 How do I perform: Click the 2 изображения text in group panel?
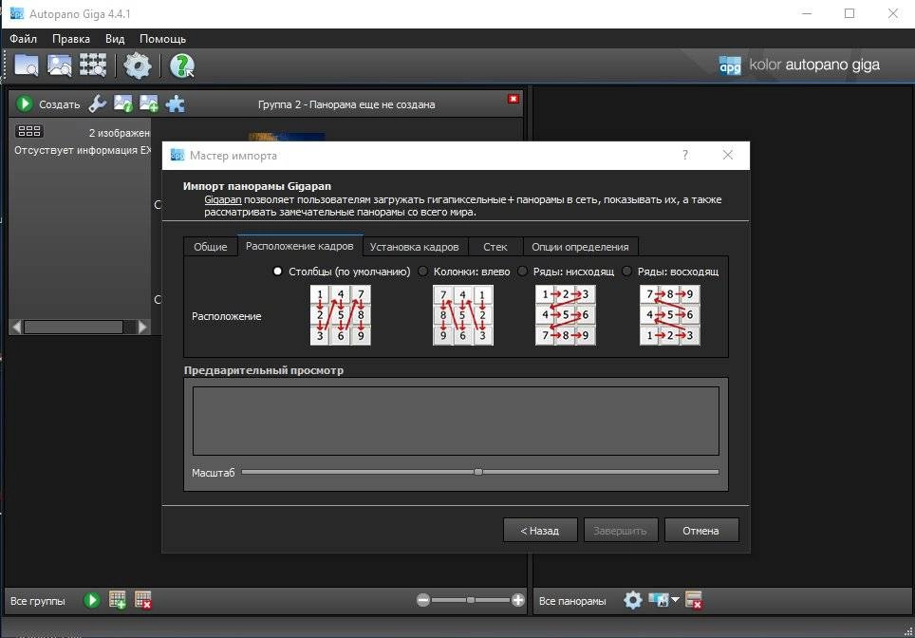(119, 133)
